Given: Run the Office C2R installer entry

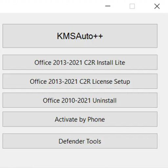Looking at the screenshot, I should [x=80, y=62].
